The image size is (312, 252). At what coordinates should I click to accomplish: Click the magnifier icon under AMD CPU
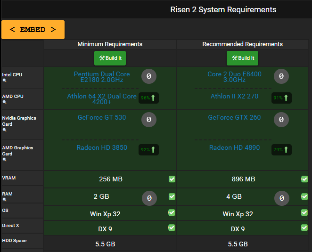pyautogui.click(x=5, y=102)
